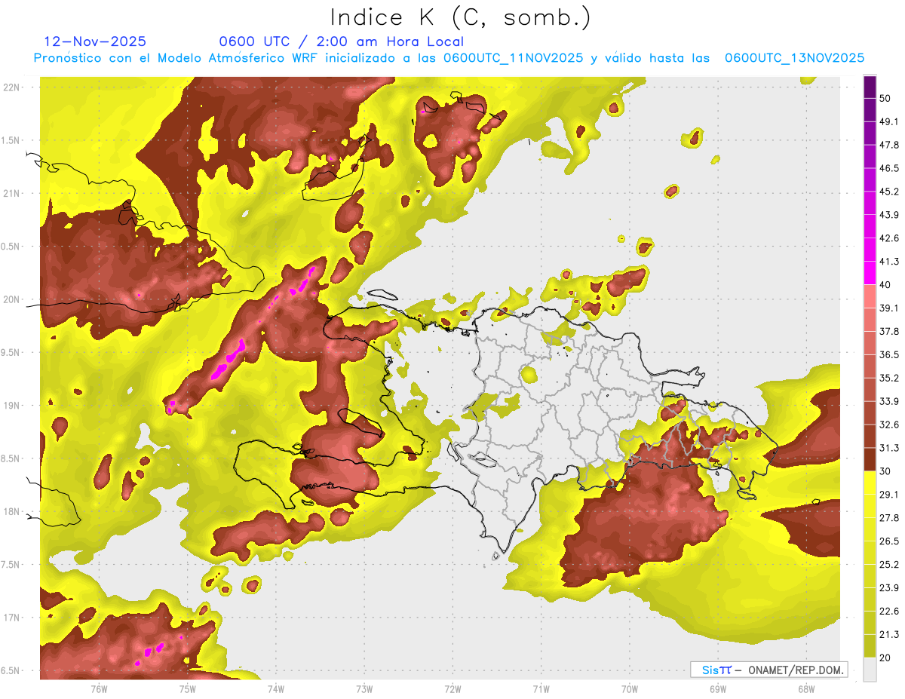Click the legend value 30
The image size is (905, 699).
coord(885,471)
